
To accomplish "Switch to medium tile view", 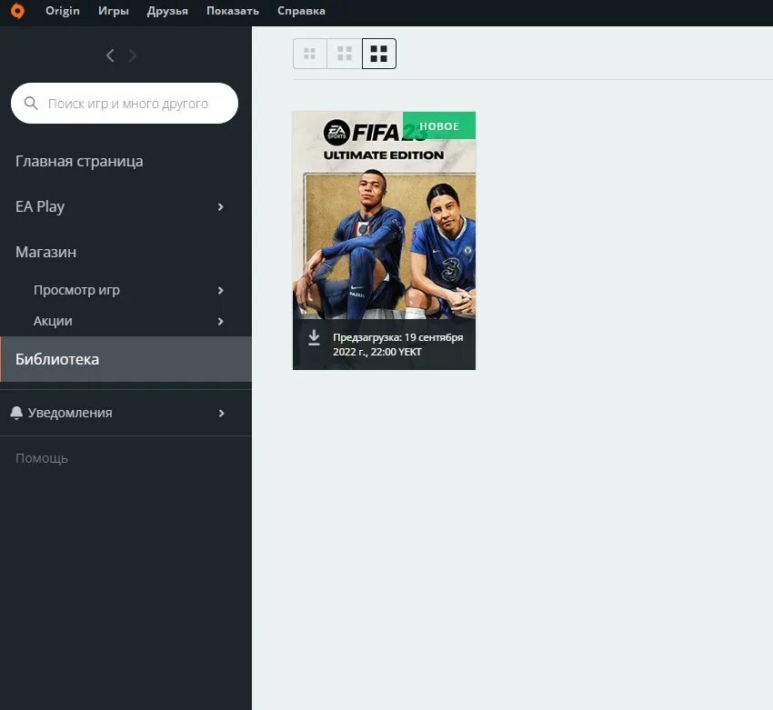I will (345, 54).
